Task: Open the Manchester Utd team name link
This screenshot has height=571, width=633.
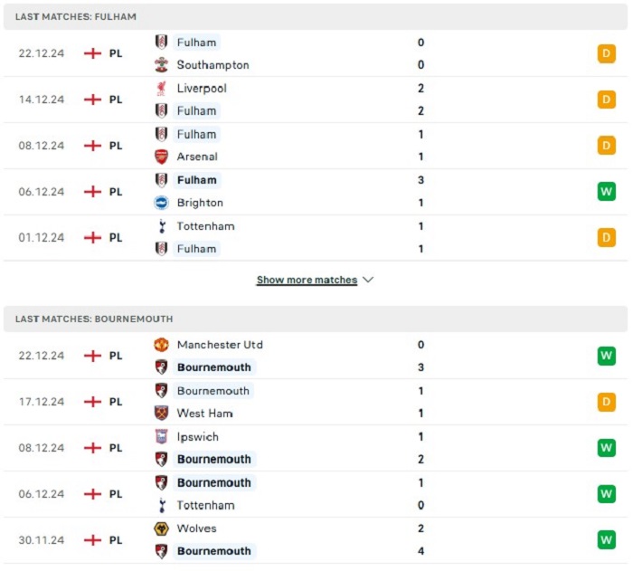Action: (x=220, y=345)
